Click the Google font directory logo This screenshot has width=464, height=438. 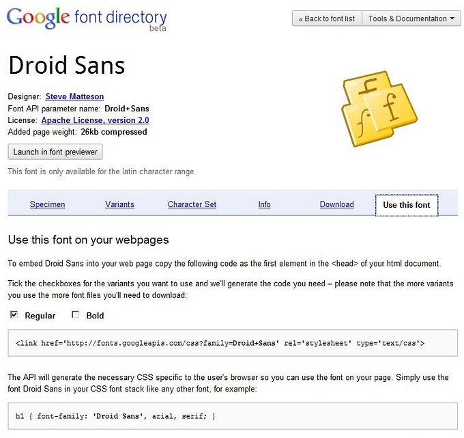pos(87,18)
